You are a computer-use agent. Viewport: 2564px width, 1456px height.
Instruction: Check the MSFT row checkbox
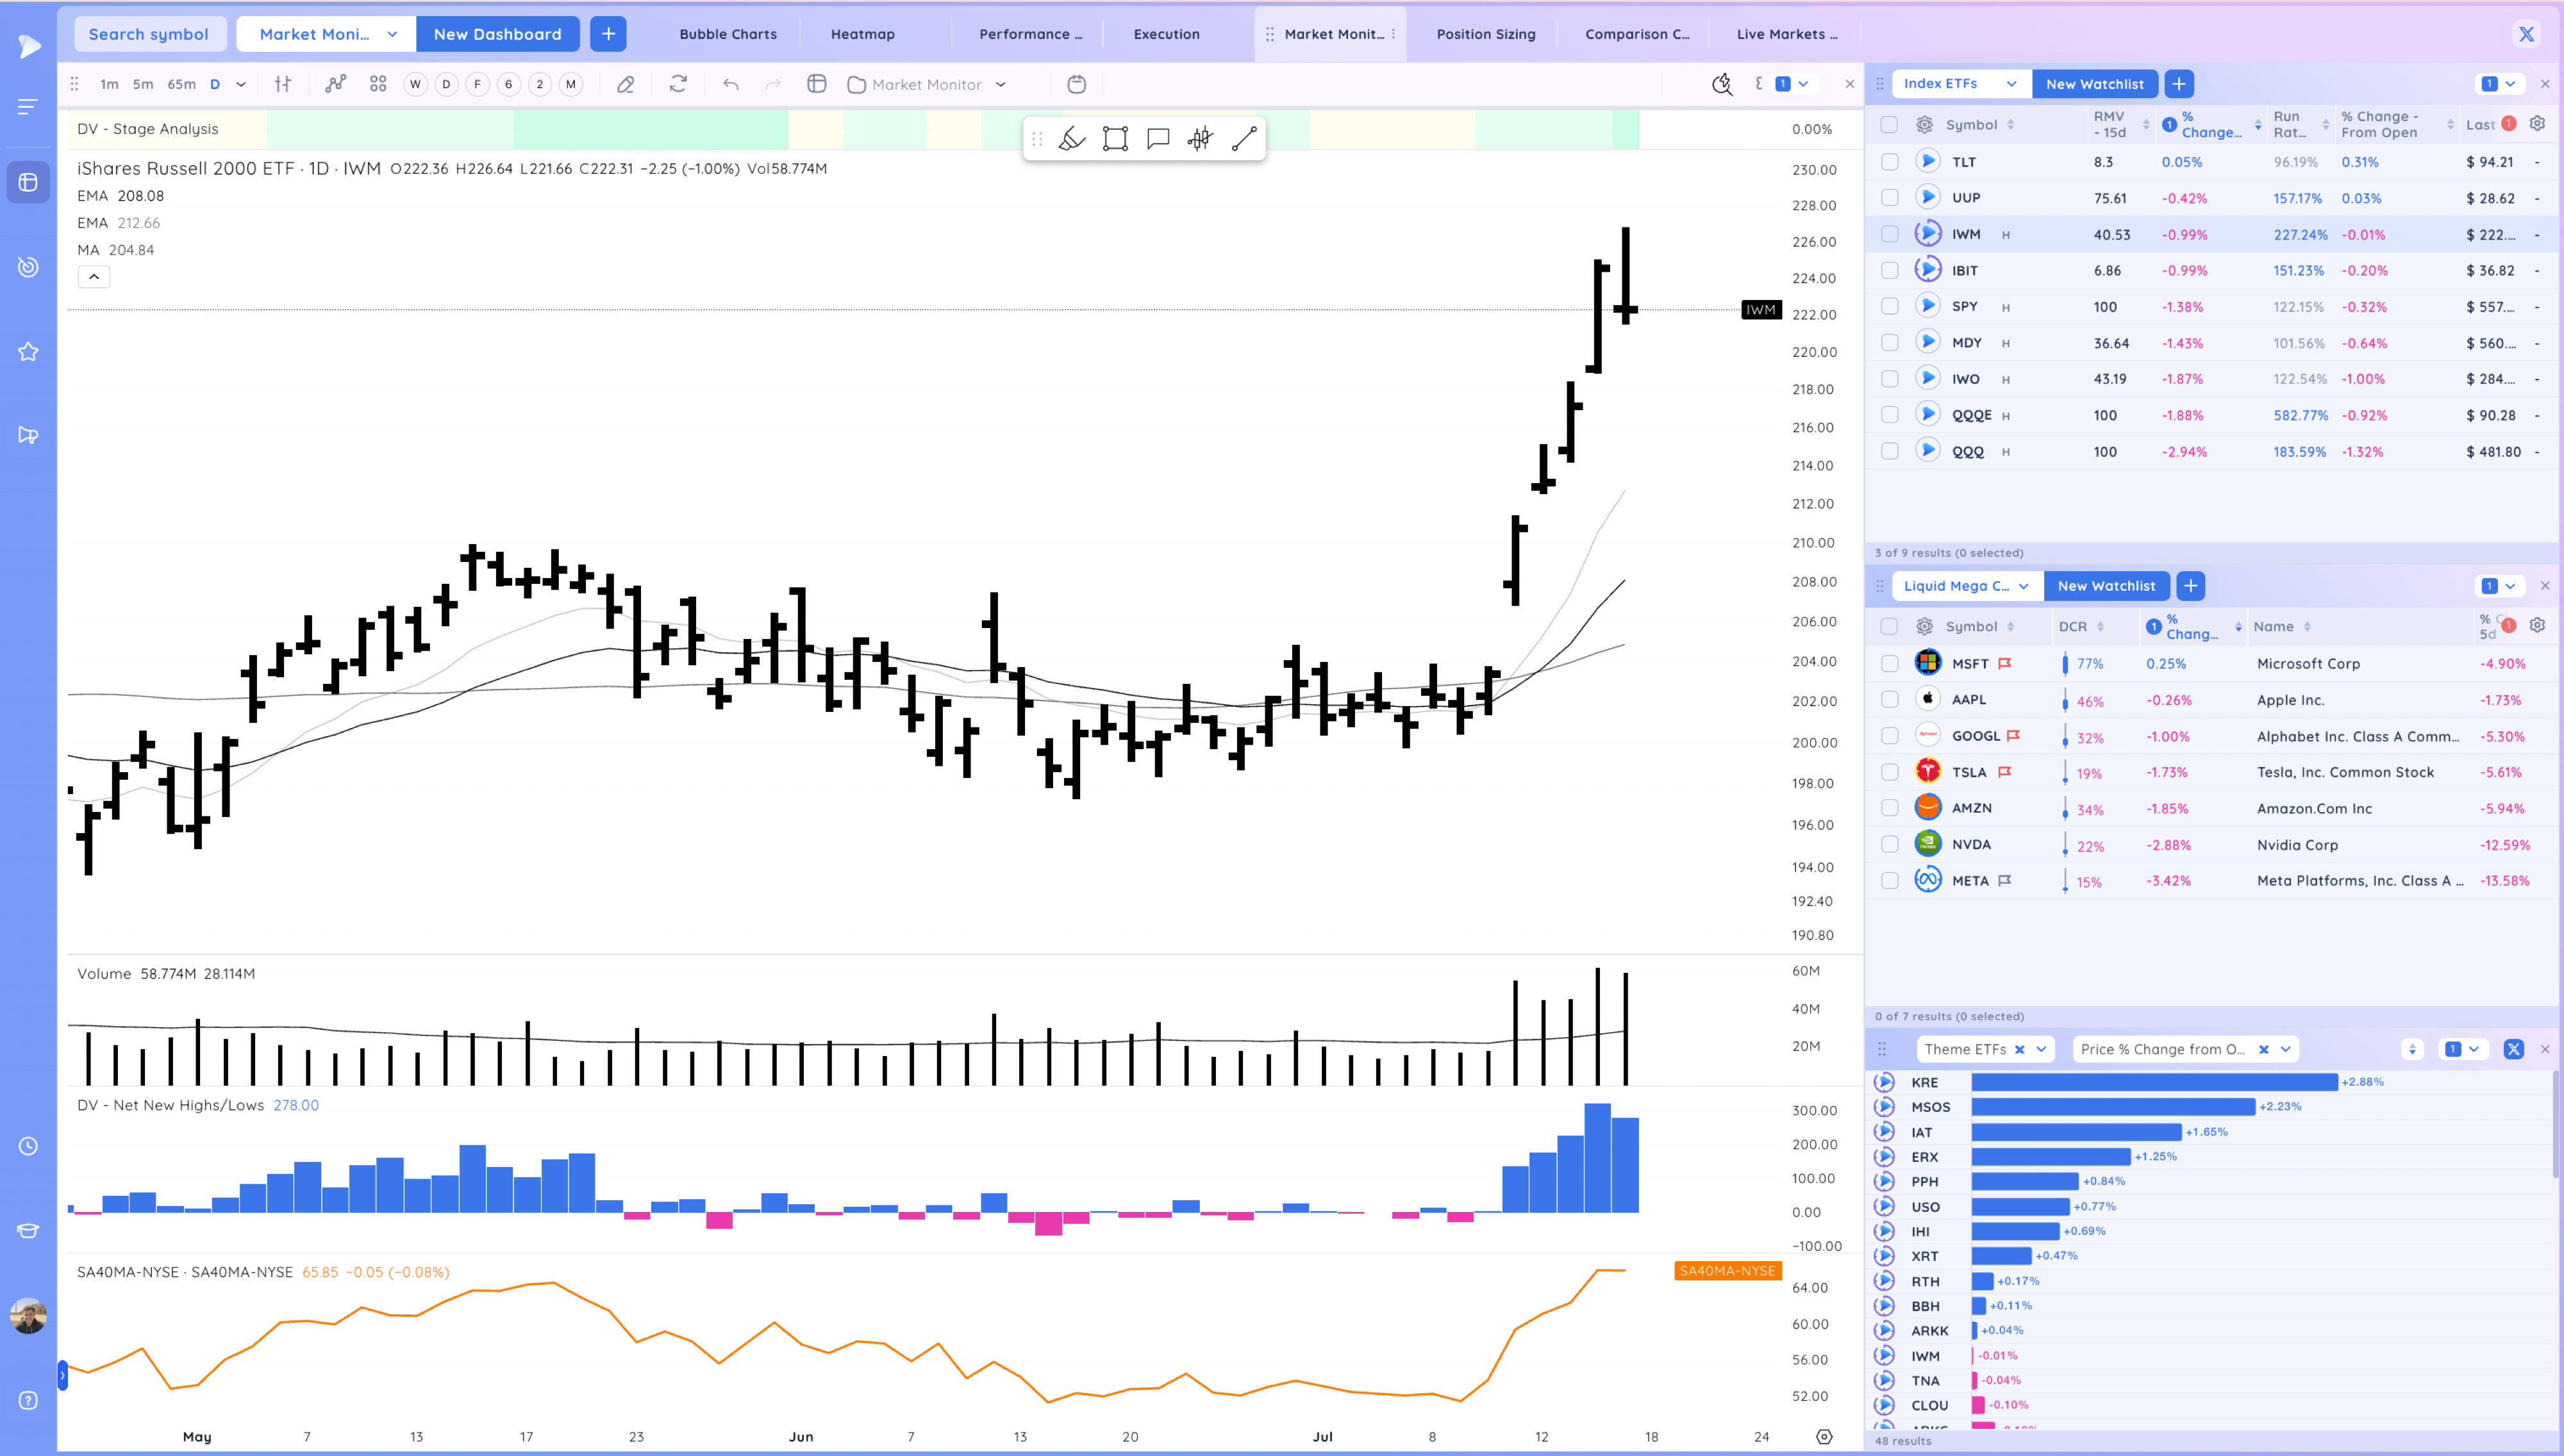click(1889, 664)
